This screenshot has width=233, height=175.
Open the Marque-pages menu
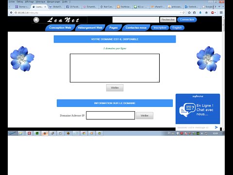coord(53,1)
